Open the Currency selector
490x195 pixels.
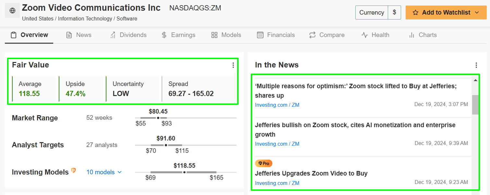(x=372, y=13)
